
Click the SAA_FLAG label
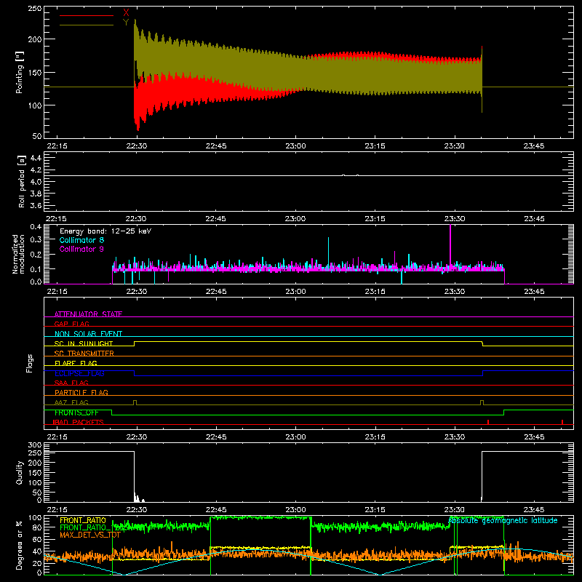point(71,383)
